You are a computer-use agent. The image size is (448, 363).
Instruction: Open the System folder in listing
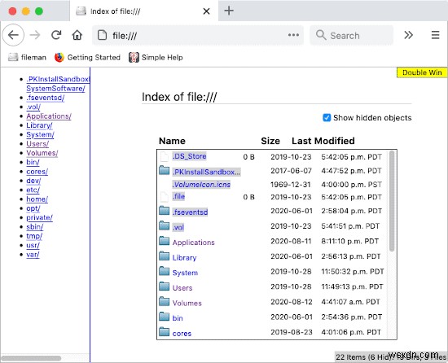(x=185, y=273)
